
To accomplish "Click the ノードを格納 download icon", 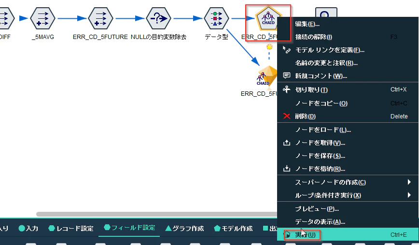I will [286, 168].
